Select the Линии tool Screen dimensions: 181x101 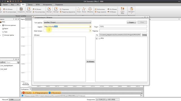coord(84,10)
